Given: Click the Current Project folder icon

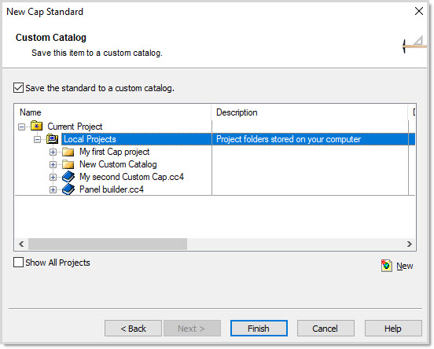Looking at the screenshot, I should [36, 126].
